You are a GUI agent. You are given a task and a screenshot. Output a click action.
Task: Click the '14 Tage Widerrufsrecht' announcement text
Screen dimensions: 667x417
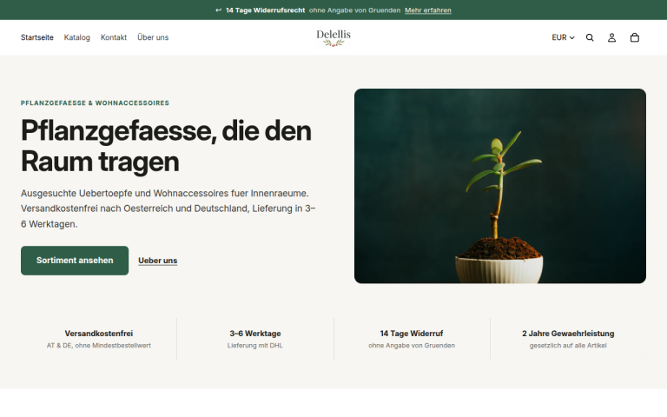click(x=266, y=10)
